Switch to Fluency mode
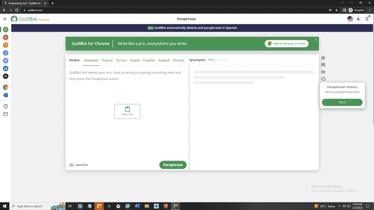Image resolution: width=374 pixels, height=210 pixels. [107, 60]
